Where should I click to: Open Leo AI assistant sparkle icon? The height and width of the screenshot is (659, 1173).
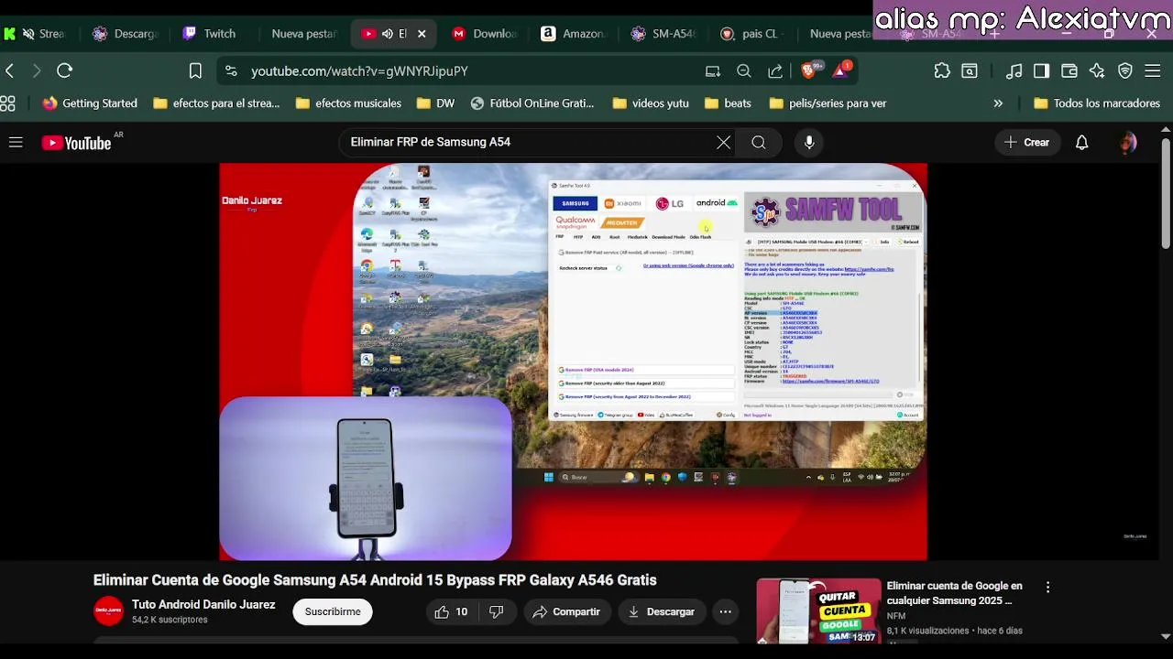coord(1097,70)
